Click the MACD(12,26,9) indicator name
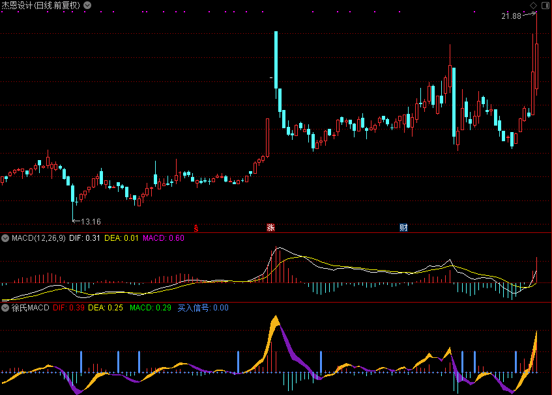Screen dimensions: 552x395 (38, 238)
